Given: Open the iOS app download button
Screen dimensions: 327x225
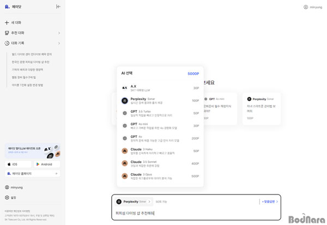Looking at the screenshot, I should click(18, 164).
